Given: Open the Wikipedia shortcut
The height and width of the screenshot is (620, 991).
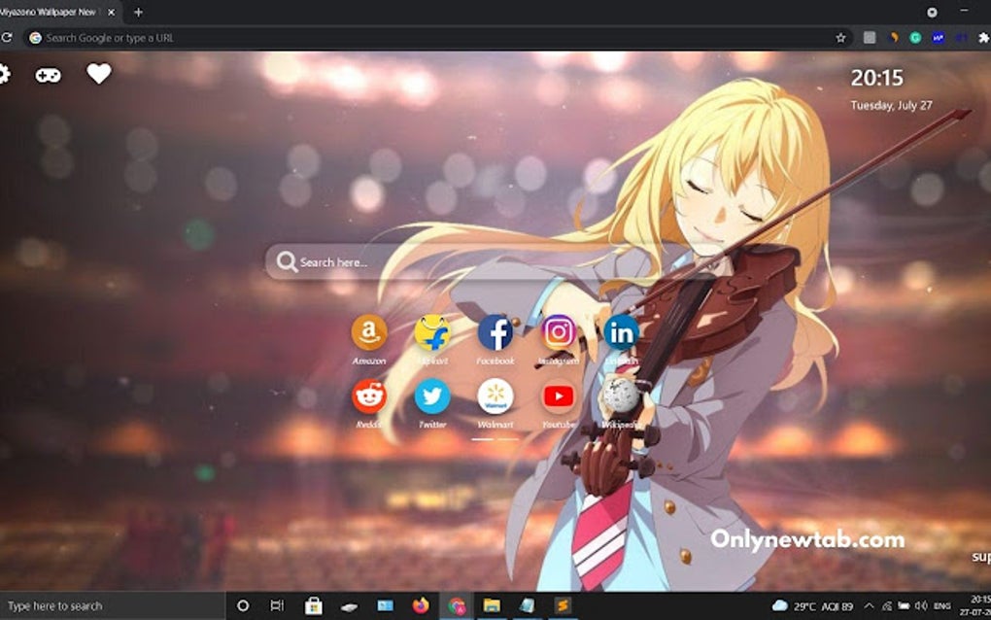Looking at the screenshot, I should 621,396.
